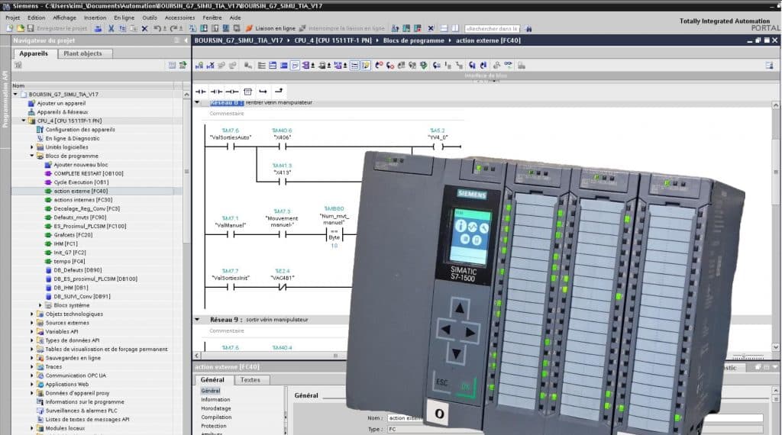Collapse the Blocs de programme folder
The width and height of the screenshot is (782, 435).
tap(33, 156)
